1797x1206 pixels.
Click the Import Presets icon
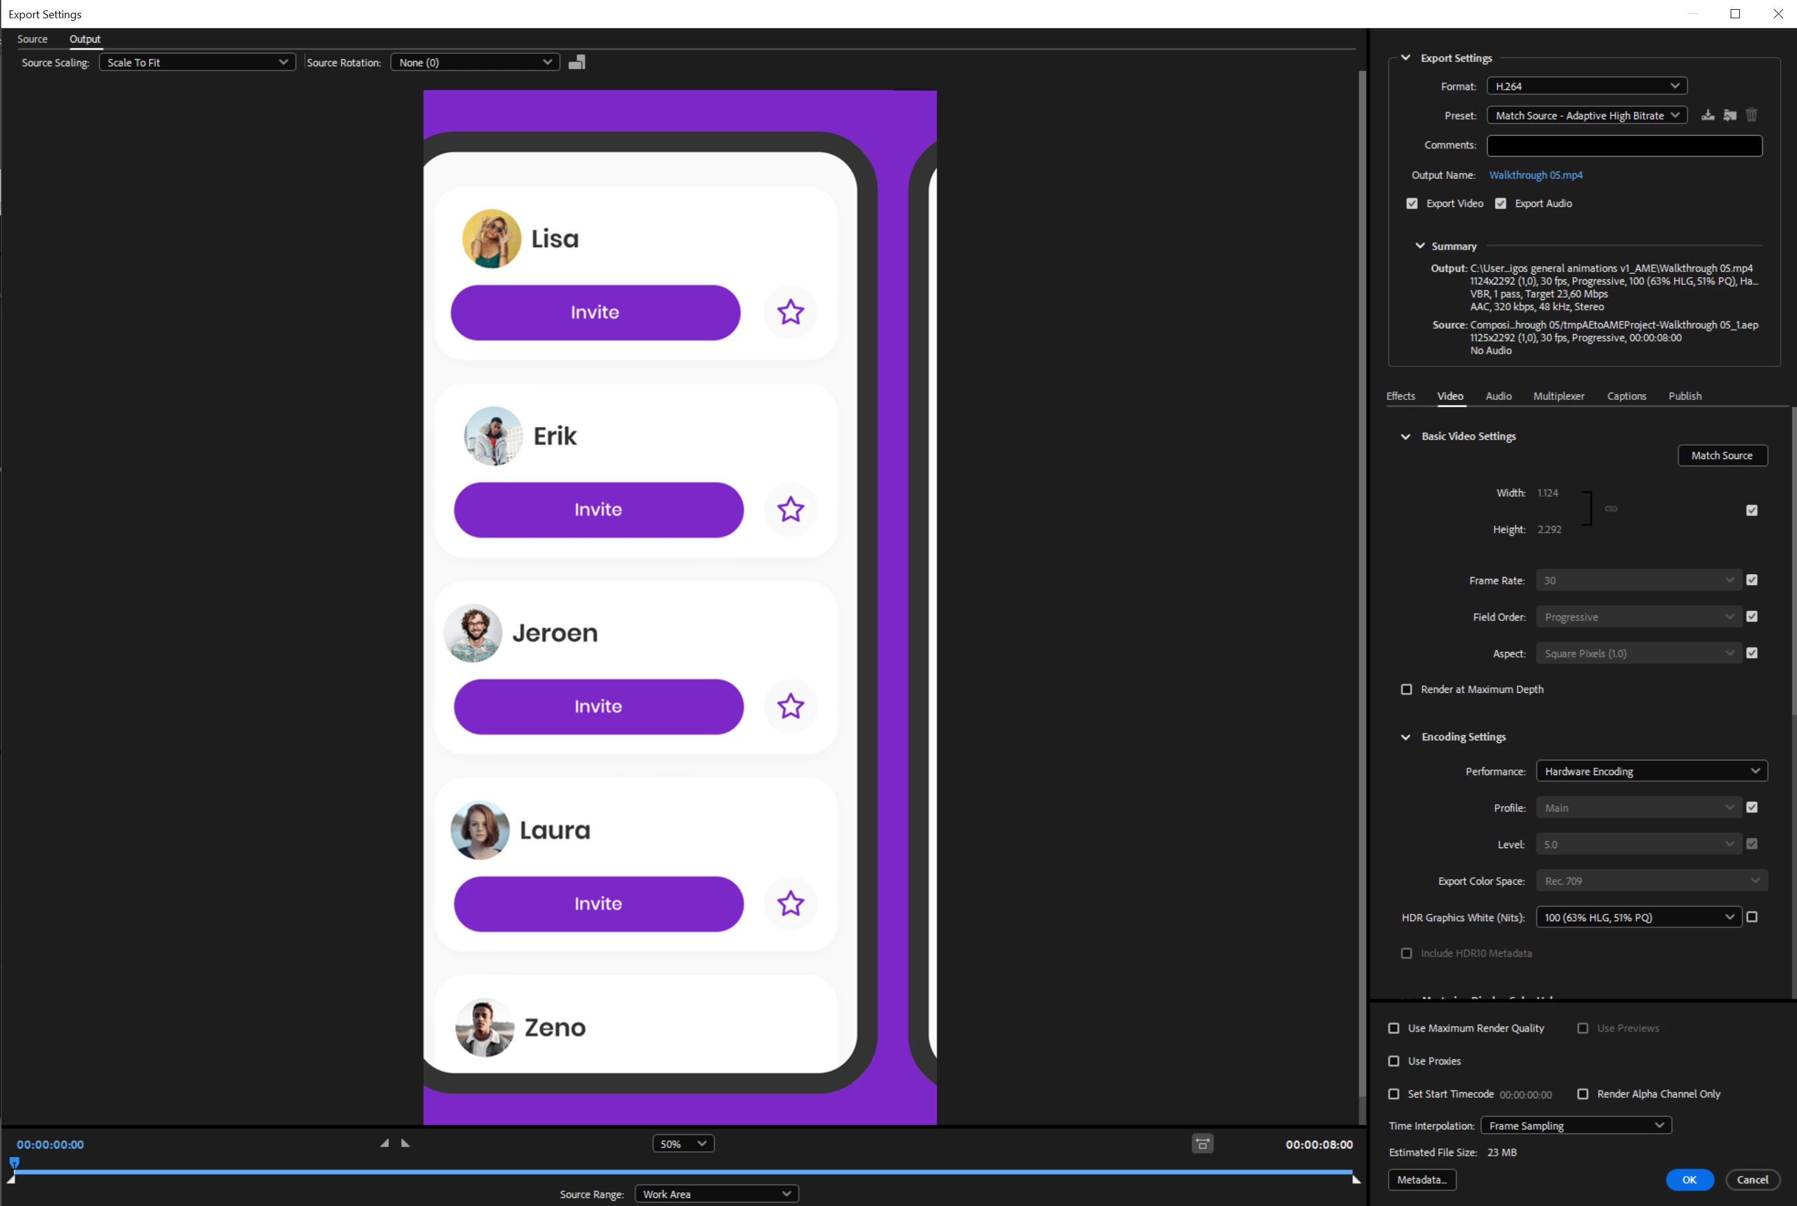(x=1729, y=116)
